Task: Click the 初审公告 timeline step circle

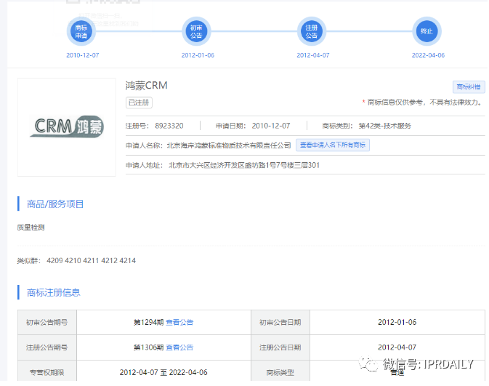Action: click(196, 31)
